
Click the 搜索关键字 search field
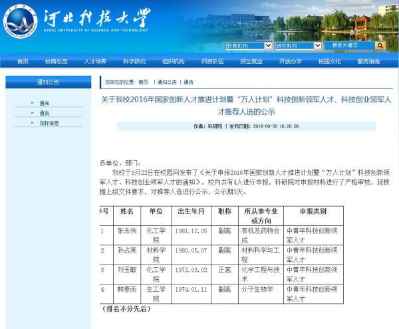(x=350, y=46)
